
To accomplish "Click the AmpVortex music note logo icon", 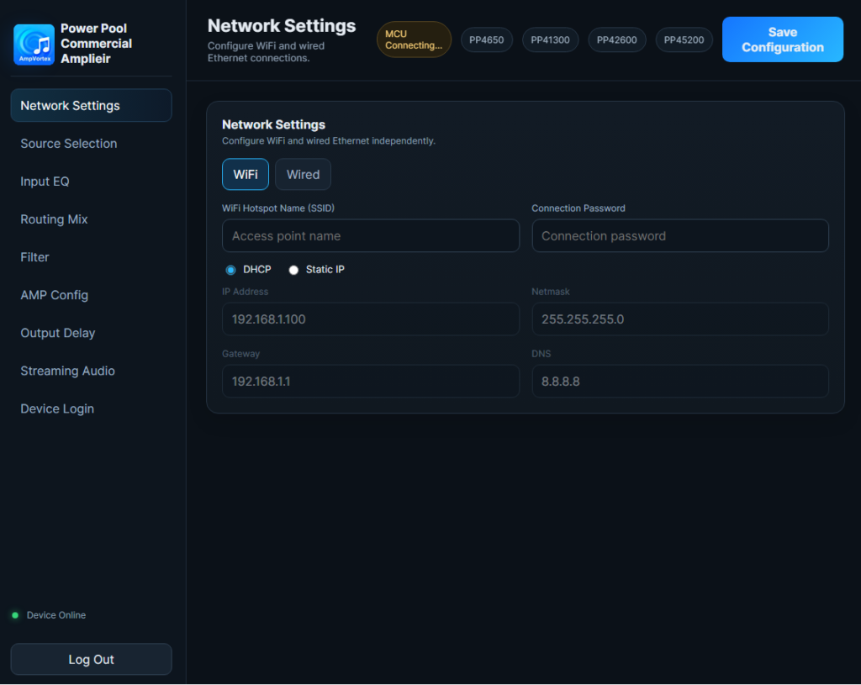I will point(34,44).
